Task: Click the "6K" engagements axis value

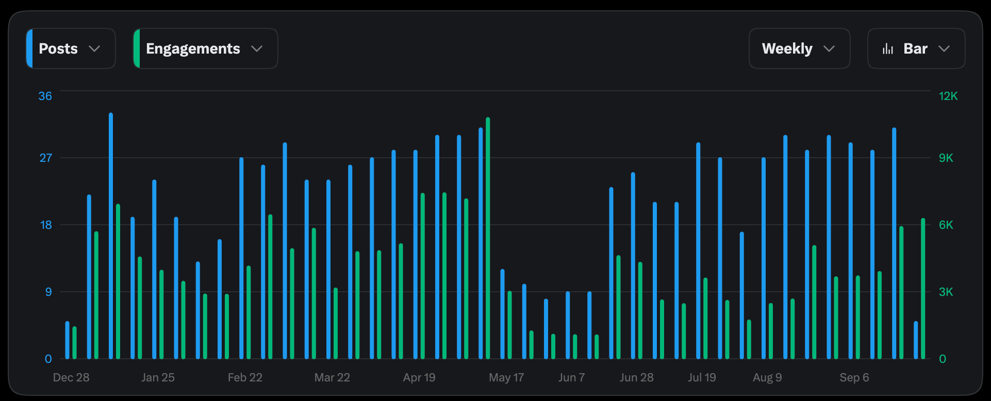Action: (x=946, y=225)
